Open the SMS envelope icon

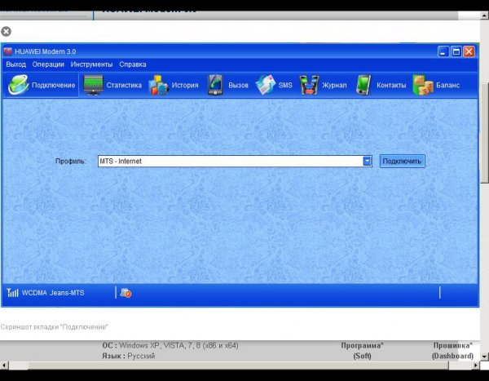coord(265,85)
